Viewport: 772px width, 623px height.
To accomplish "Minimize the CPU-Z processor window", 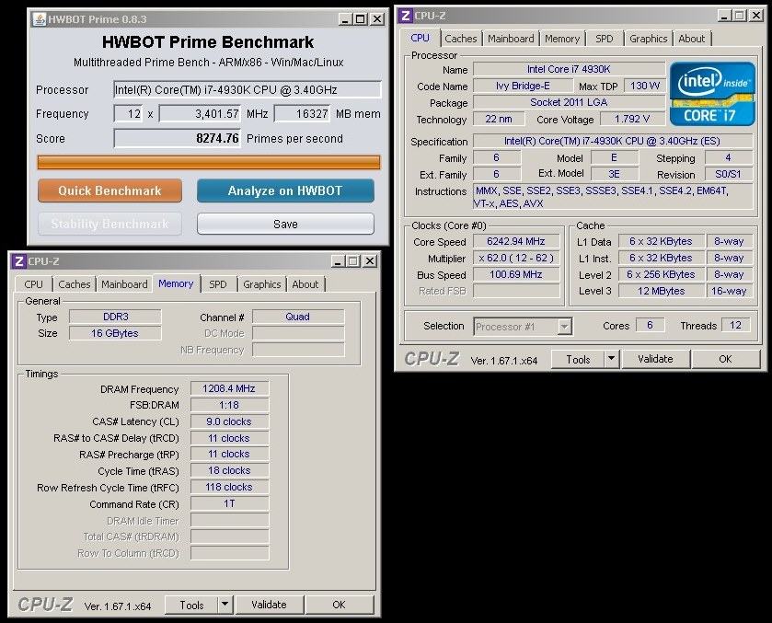I will (x=724, y=16).
